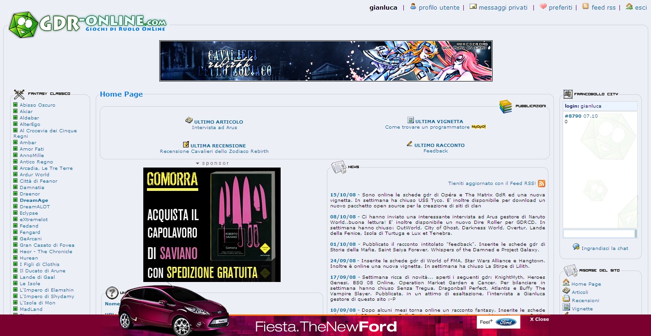Open Gran Casato di Fovea link
The width and height of the screenshot is (651, 336).
coord(47,245)
